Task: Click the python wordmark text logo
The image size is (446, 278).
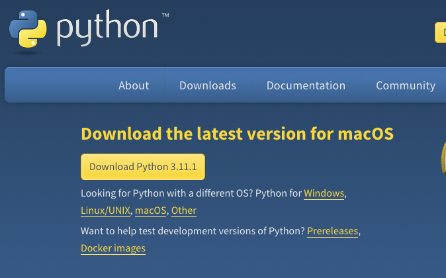Action: pos(107,28)
